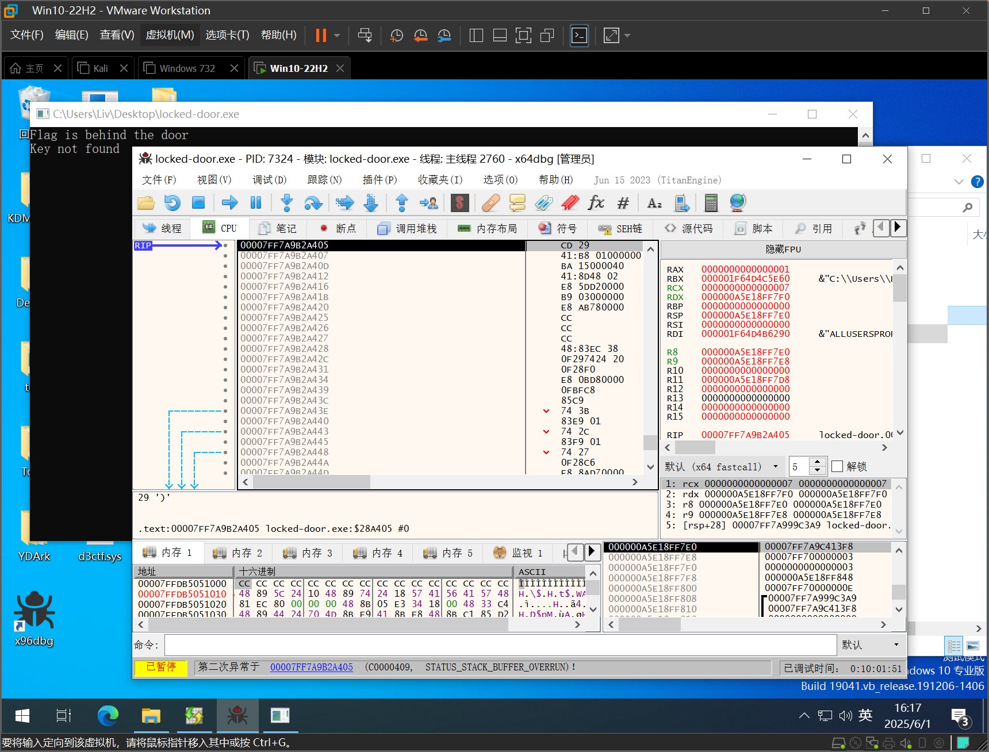Open functions fx icon
The image size is (989, 752).
coord(596,202)
